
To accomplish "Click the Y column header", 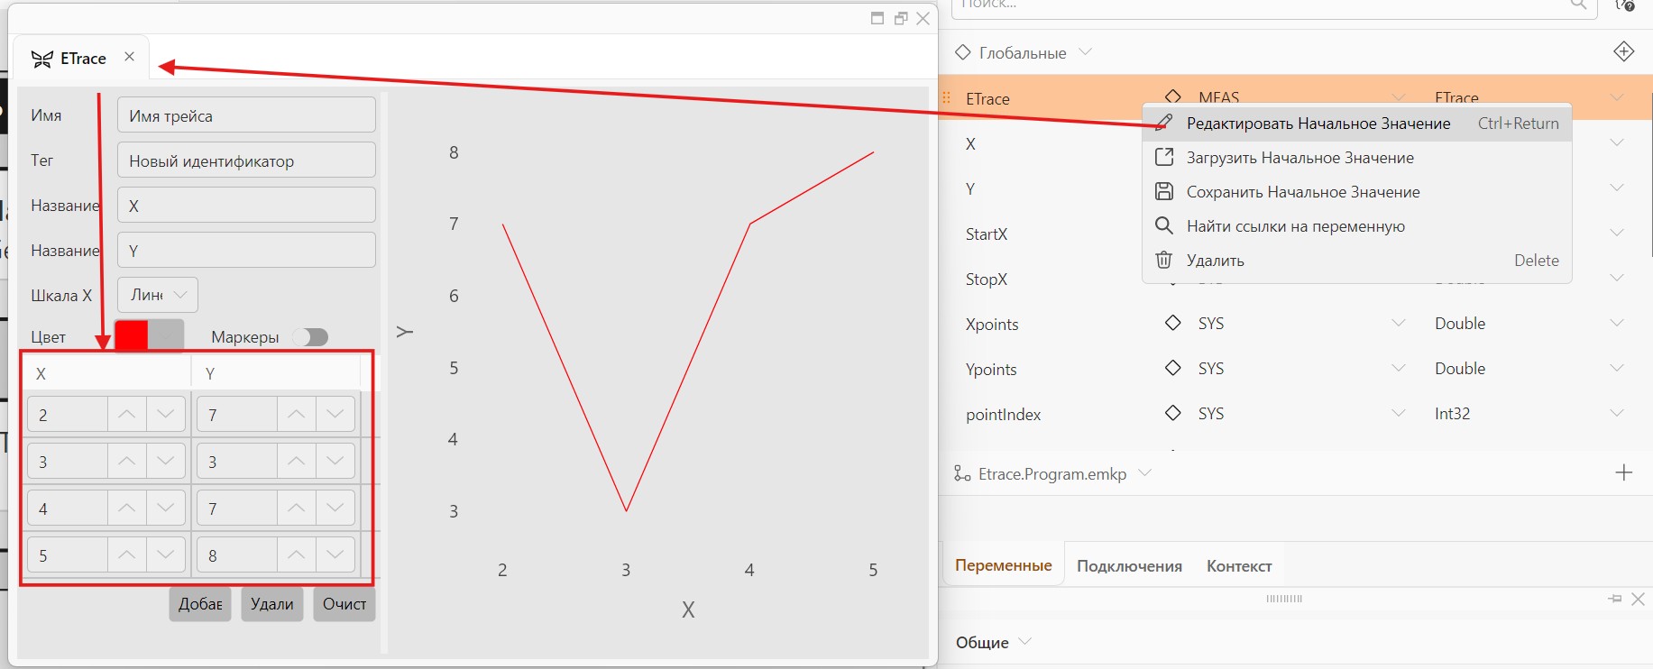I will [x=276, y=373].
